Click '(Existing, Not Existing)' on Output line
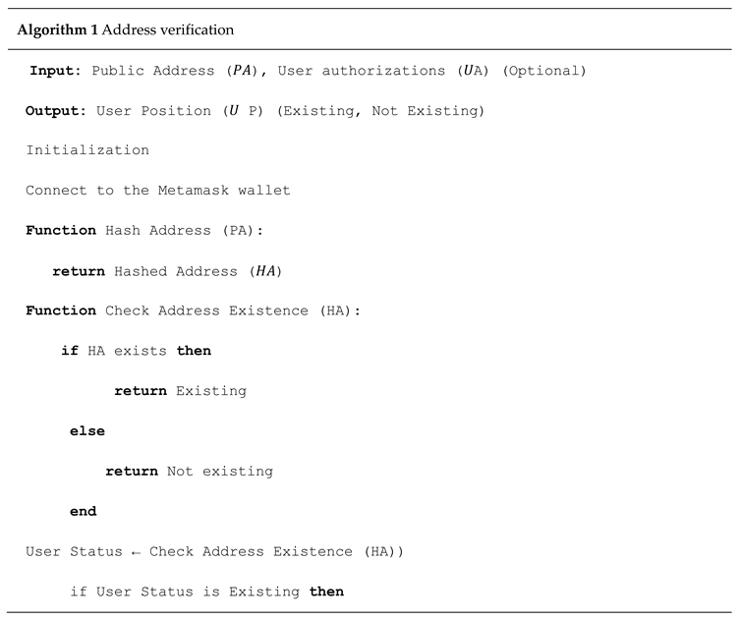 pos(381,111)
